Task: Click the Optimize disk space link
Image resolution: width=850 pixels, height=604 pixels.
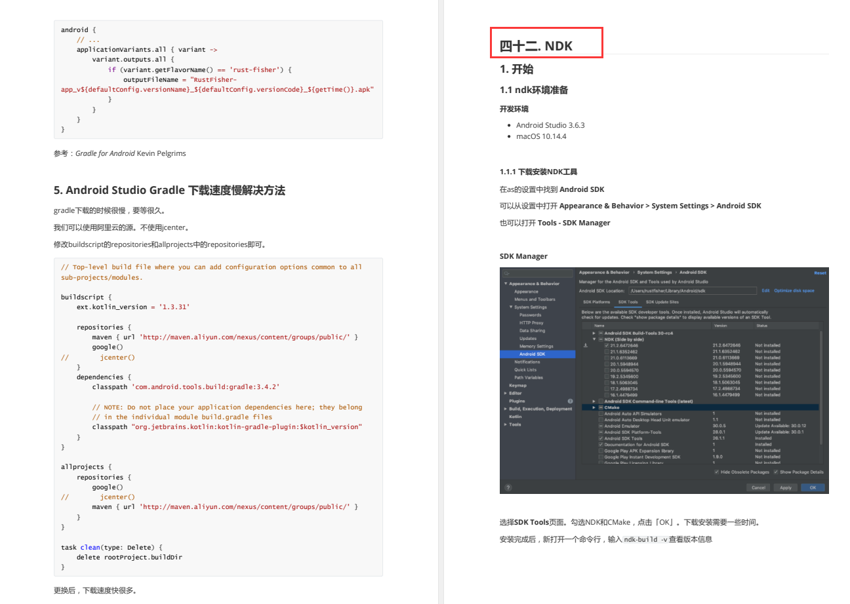Action: 794,290
